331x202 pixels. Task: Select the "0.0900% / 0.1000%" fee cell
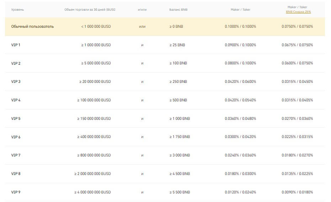pos(240,45)
